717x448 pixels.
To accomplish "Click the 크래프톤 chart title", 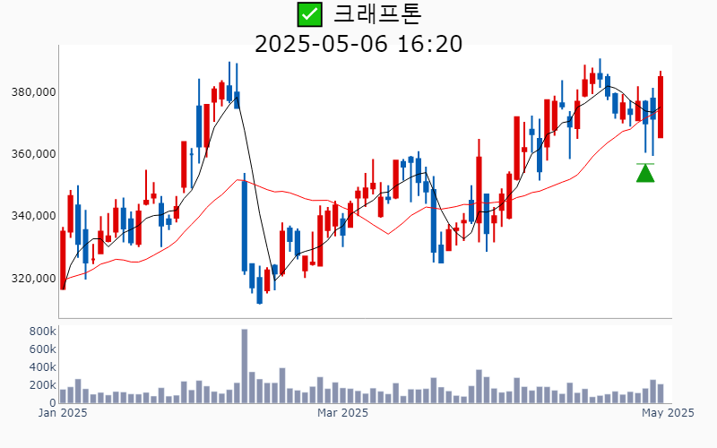I will (x=377, y=14).
